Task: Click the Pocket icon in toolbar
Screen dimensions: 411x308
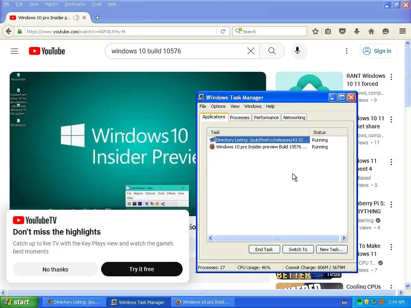Action: click(342, 31)
